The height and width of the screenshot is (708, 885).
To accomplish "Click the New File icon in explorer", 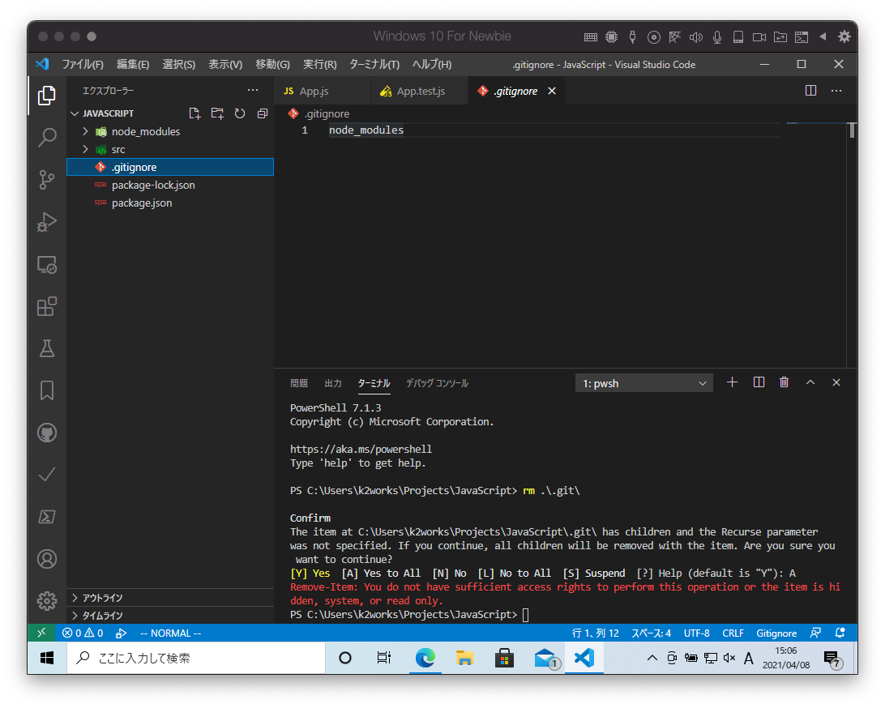I will pyautogui.click(x=195, y=113).
